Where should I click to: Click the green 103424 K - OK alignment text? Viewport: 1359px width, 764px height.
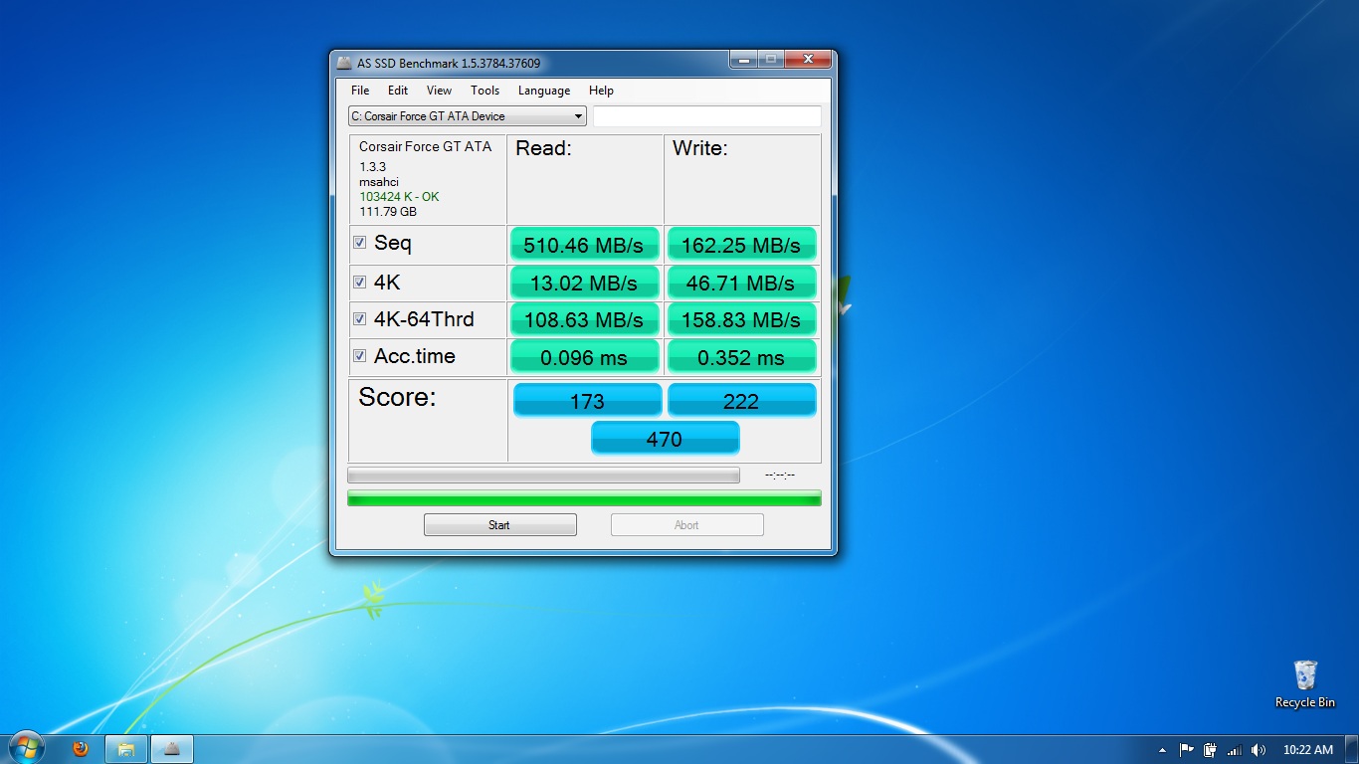pos(399,197)
